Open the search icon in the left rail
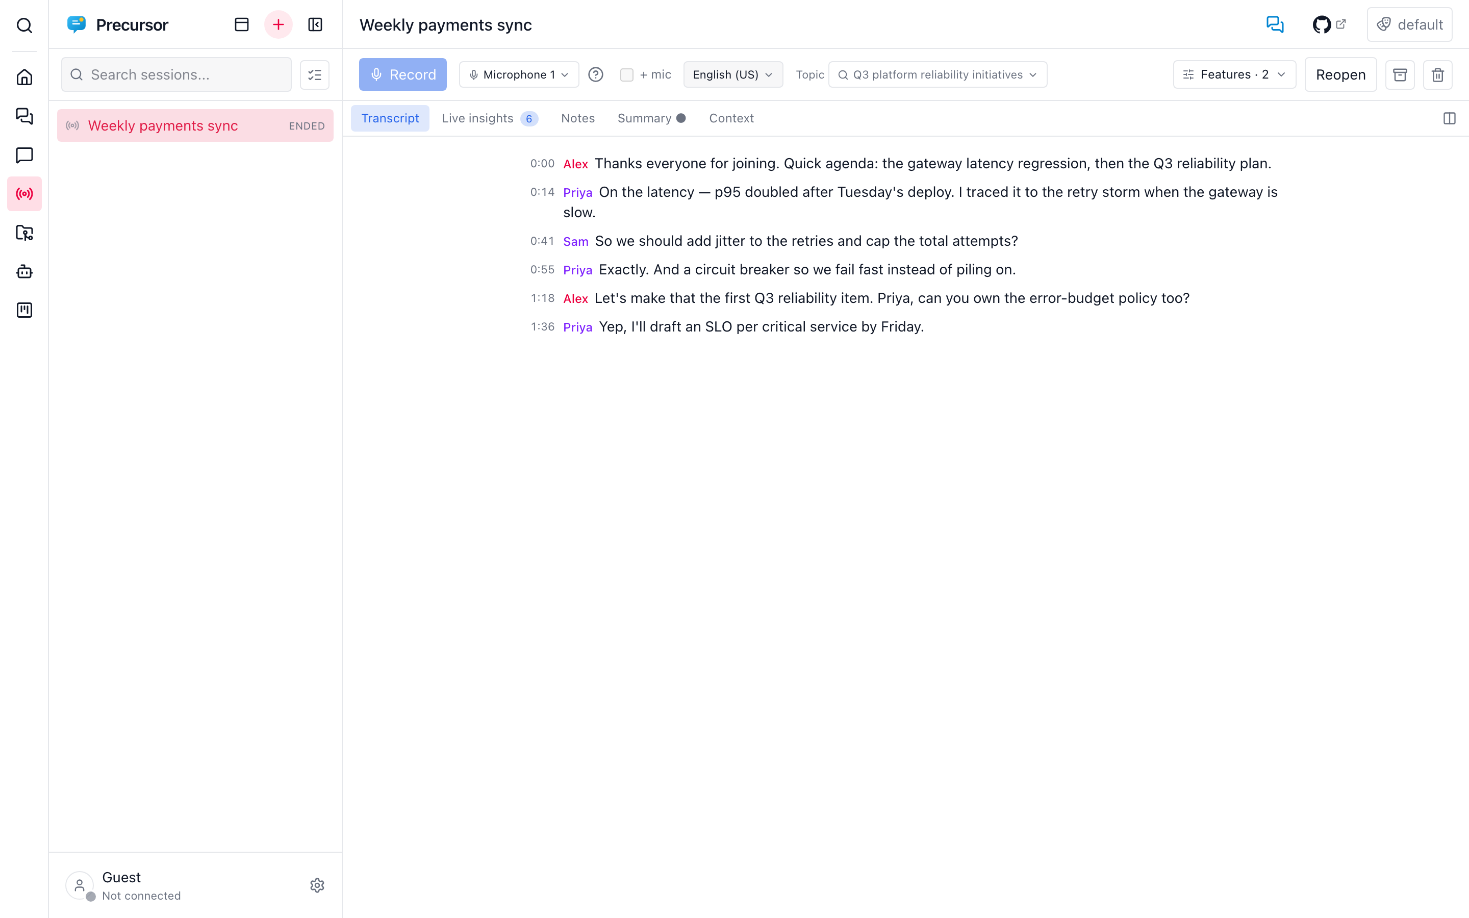The width and height of the screenshot is (1469, 918). pos(24,25)
